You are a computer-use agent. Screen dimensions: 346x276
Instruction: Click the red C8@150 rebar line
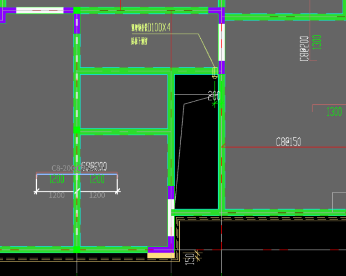(x=284, y=147)
